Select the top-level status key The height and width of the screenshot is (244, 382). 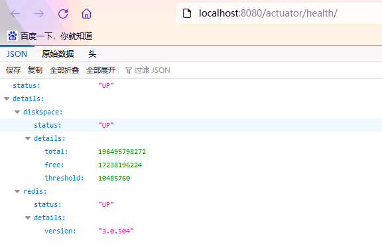tap(27, 85)
